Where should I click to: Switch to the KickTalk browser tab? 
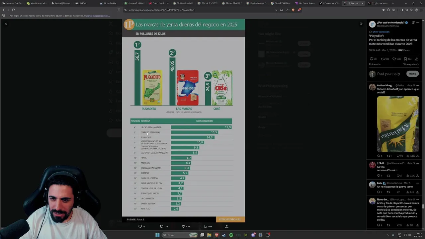pos(85,3)
